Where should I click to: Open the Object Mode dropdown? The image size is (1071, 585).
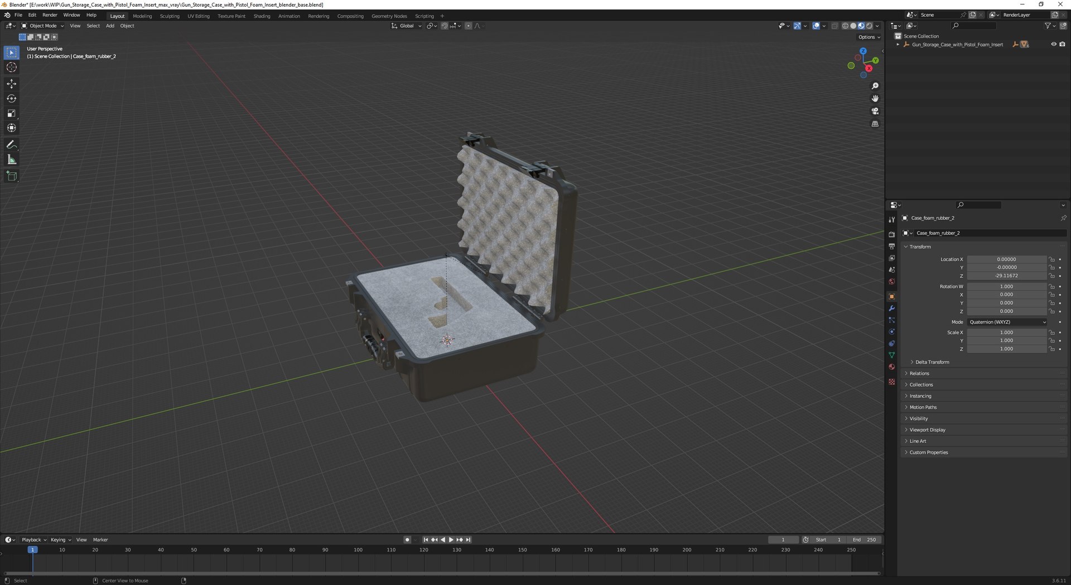pyautogui.click(x=42, y=26)
